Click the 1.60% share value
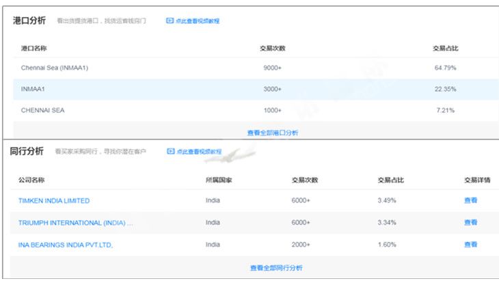The height and width of the screenshot is (294, 499). click(x=387, y=244)
